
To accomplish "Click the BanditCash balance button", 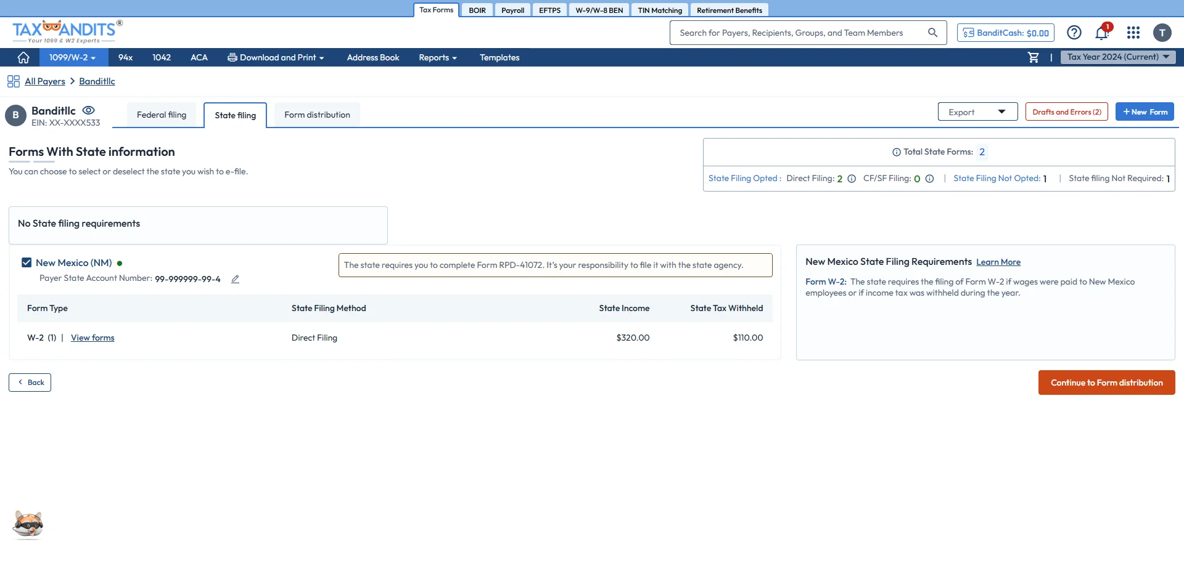I will pos(1006,33).
